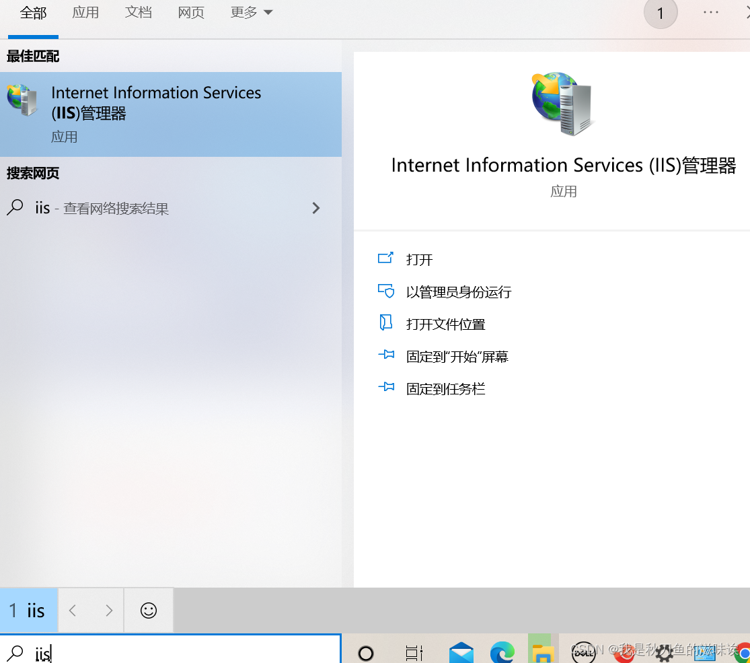This screenshot has width=750, height=663.
Task: Click the 搜索网页 heading
Action: 32,173
